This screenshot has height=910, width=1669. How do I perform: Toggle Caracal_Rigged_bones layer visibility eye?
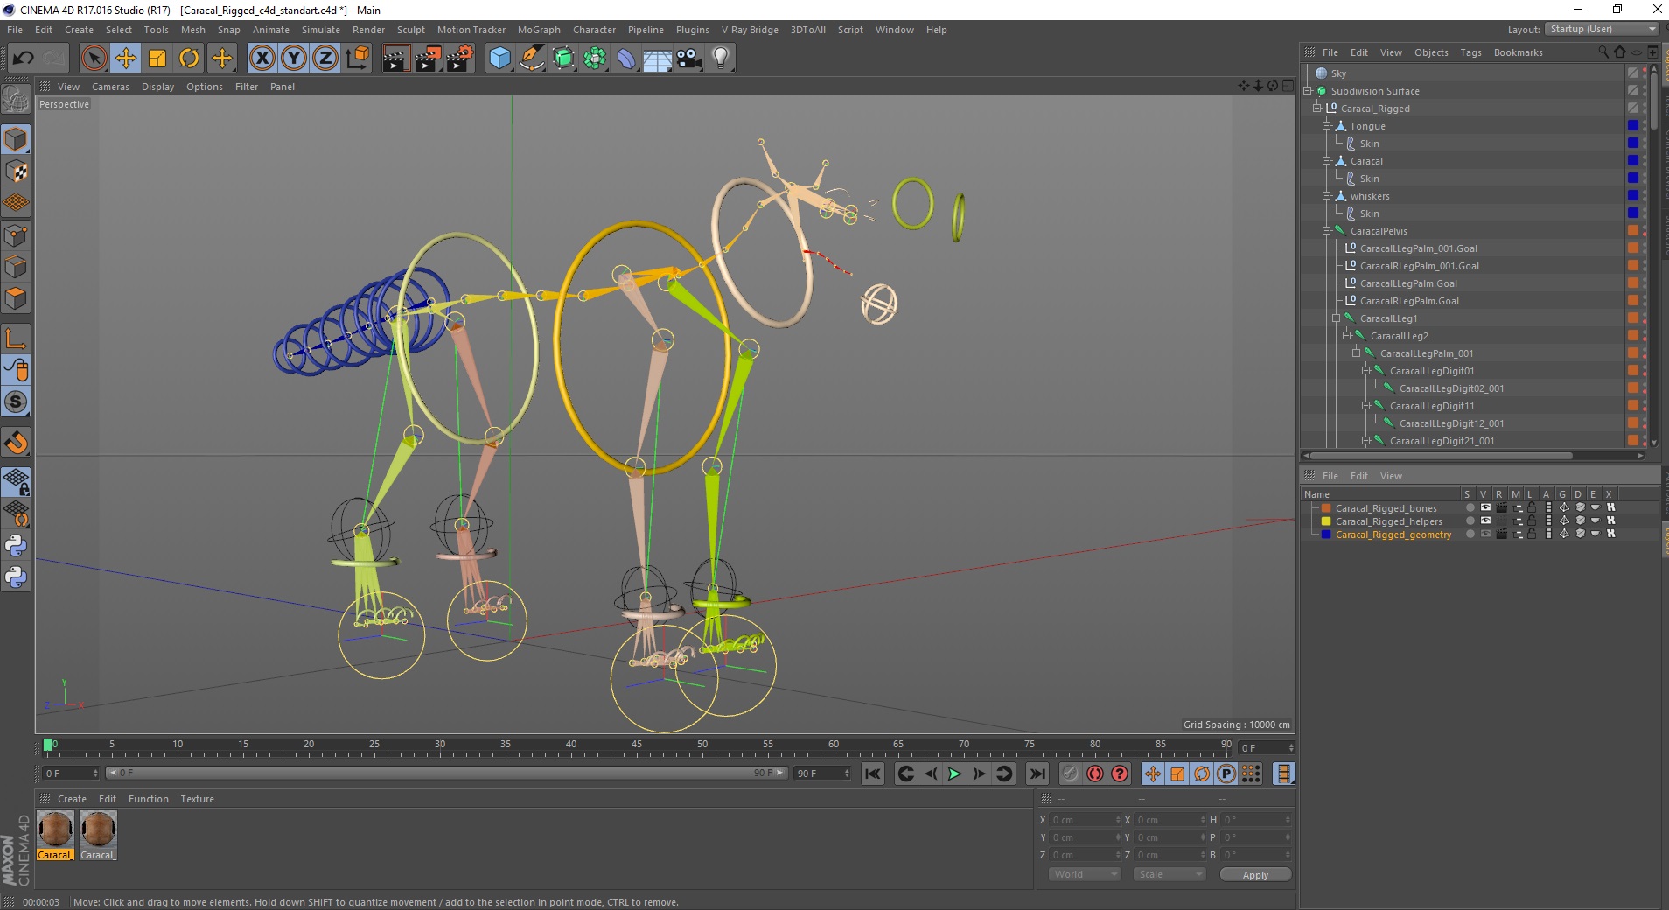coord(1485,507)
